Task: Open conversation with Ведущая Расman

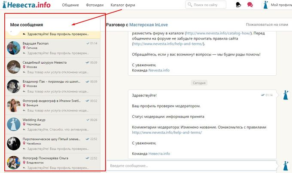Action: [53, 48]
